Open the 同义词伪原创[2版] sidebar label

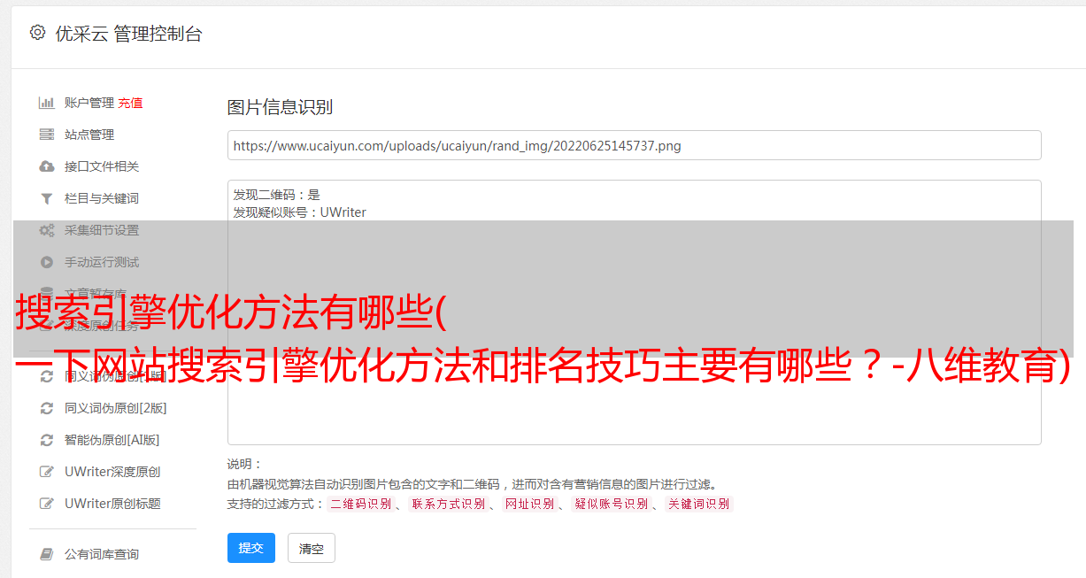pyautogui.click(x=116, y=408)
